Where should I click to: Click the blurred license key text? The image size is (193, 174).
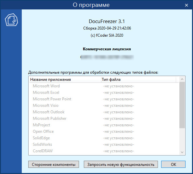pos(107,57)
